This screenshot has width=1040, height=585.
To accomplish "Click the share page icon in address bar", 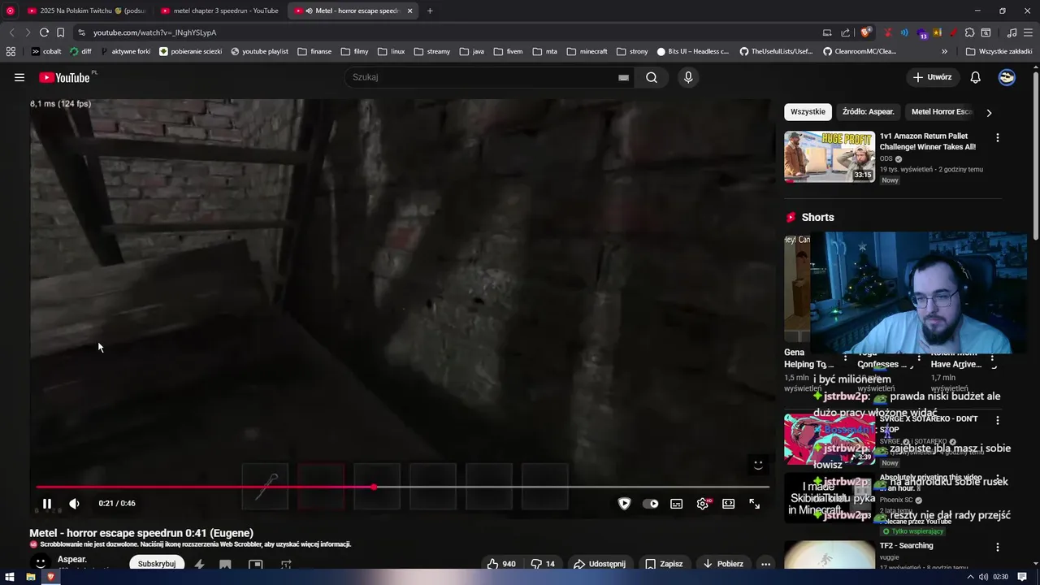I will pyautogui.click(x=846, y=32).
